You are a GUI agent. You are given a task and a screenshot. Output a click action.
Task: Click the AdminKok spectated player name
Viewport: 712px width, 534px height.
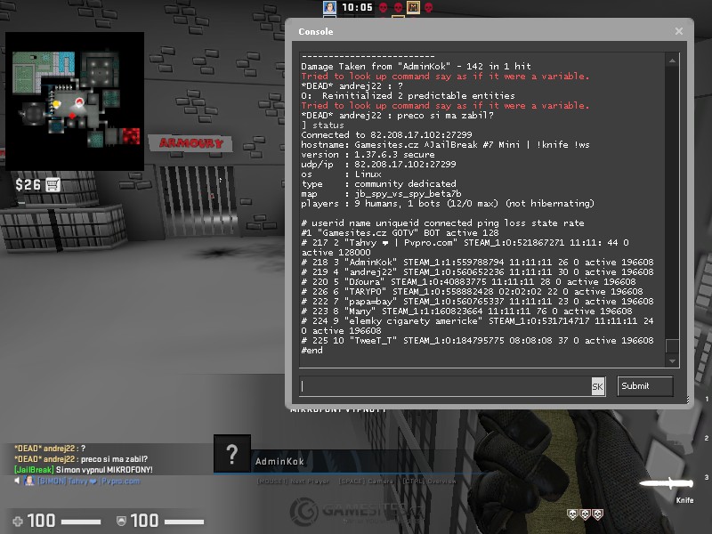pos(279,462)
